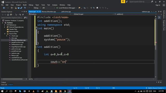Image resolution: width=166 pixels, height=93 pixels.
Task: Open the Project menu
Action: (18, 5)
